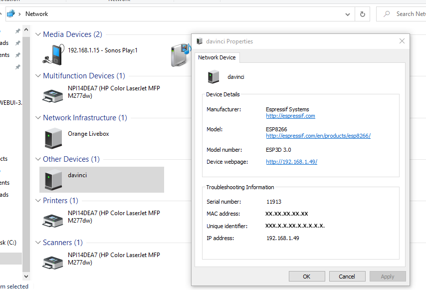The width and height of the screenshot is (426, 290).
Task: Click the fourth pin icon in sidebar
Action: tap(18, 67)
